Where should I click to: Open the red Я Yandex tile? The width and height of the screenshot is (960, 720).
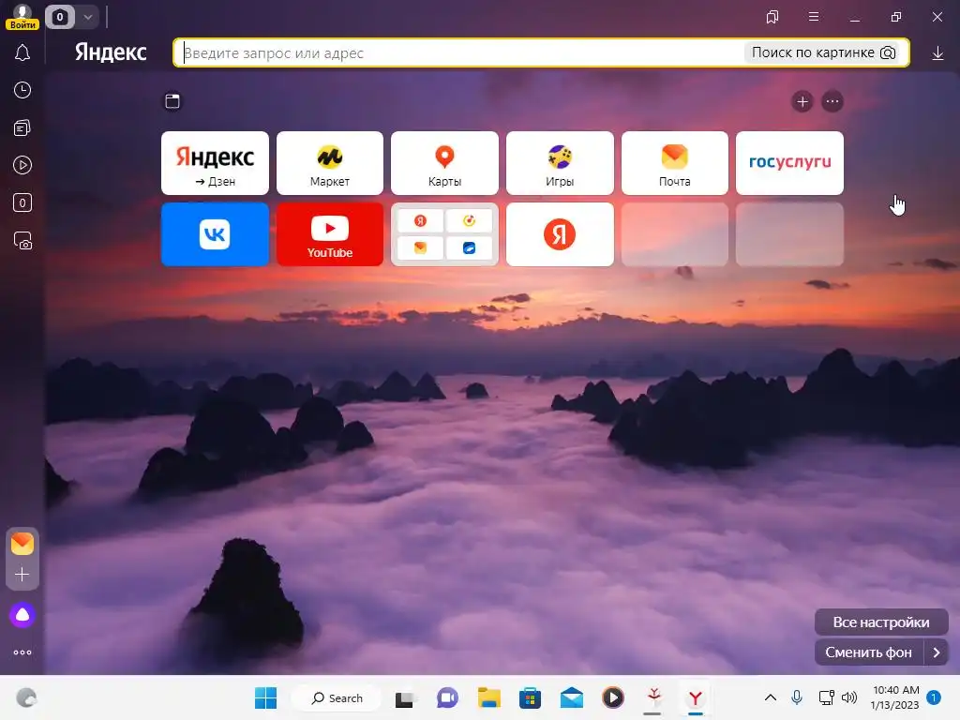(x=560, y=234)
